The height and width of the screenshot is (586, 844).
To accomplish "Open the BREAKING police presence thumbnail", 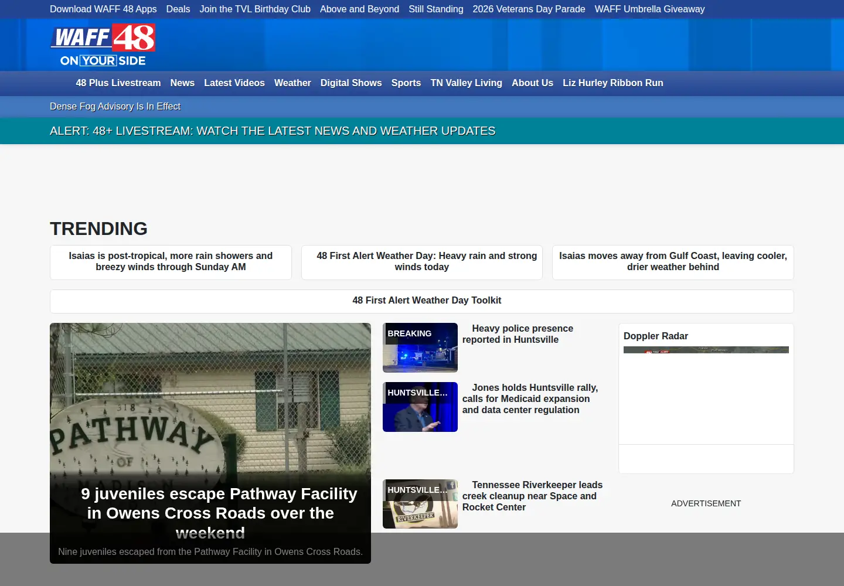I will [x=420, y=348].
